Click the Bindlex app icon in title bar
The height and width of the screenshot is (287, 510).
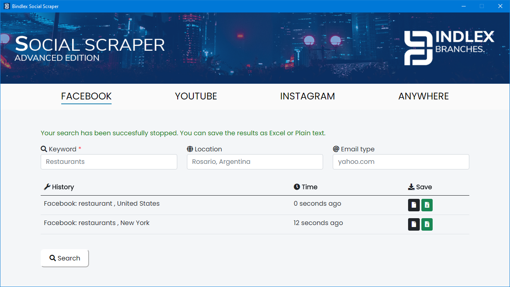click(6, 6)
